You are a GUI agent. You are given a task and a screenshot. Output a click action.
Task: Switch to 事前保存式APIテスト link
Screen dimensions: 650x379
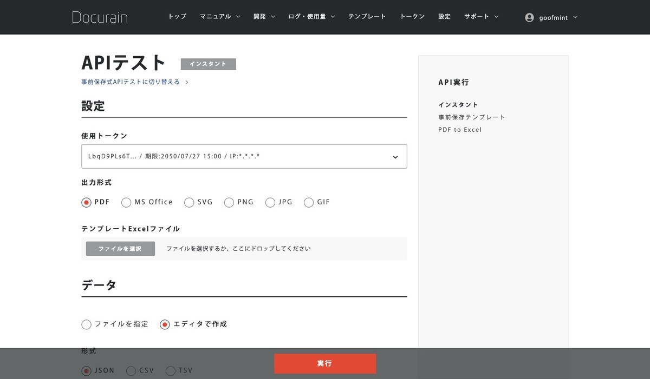135,82
